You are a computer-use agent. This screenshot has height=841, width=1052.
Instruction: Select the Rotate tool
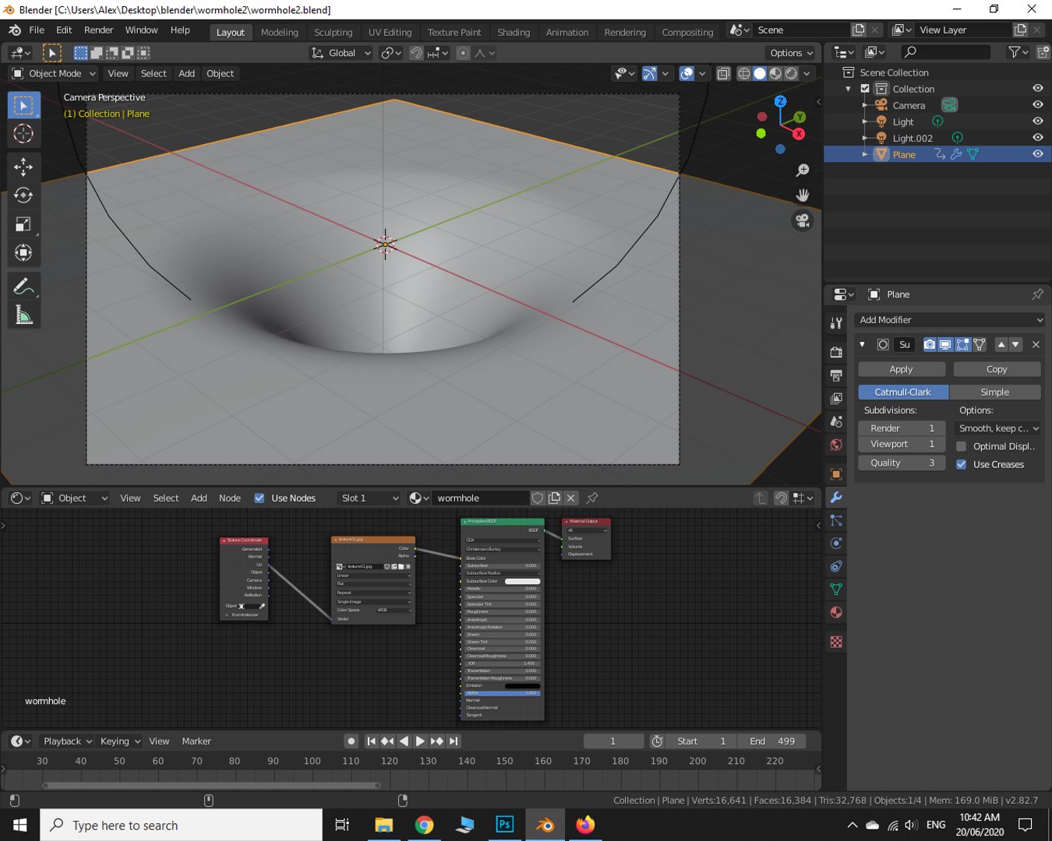coord(23,195)
